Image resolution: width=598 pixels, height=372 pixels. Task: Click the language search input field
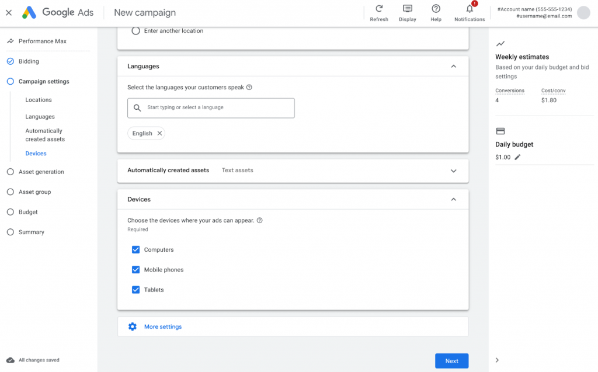click(211, 108)
